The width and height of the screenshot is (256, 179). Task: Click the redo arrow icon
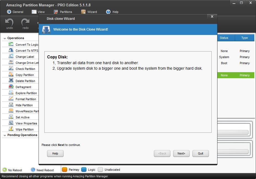pos(25,22)
